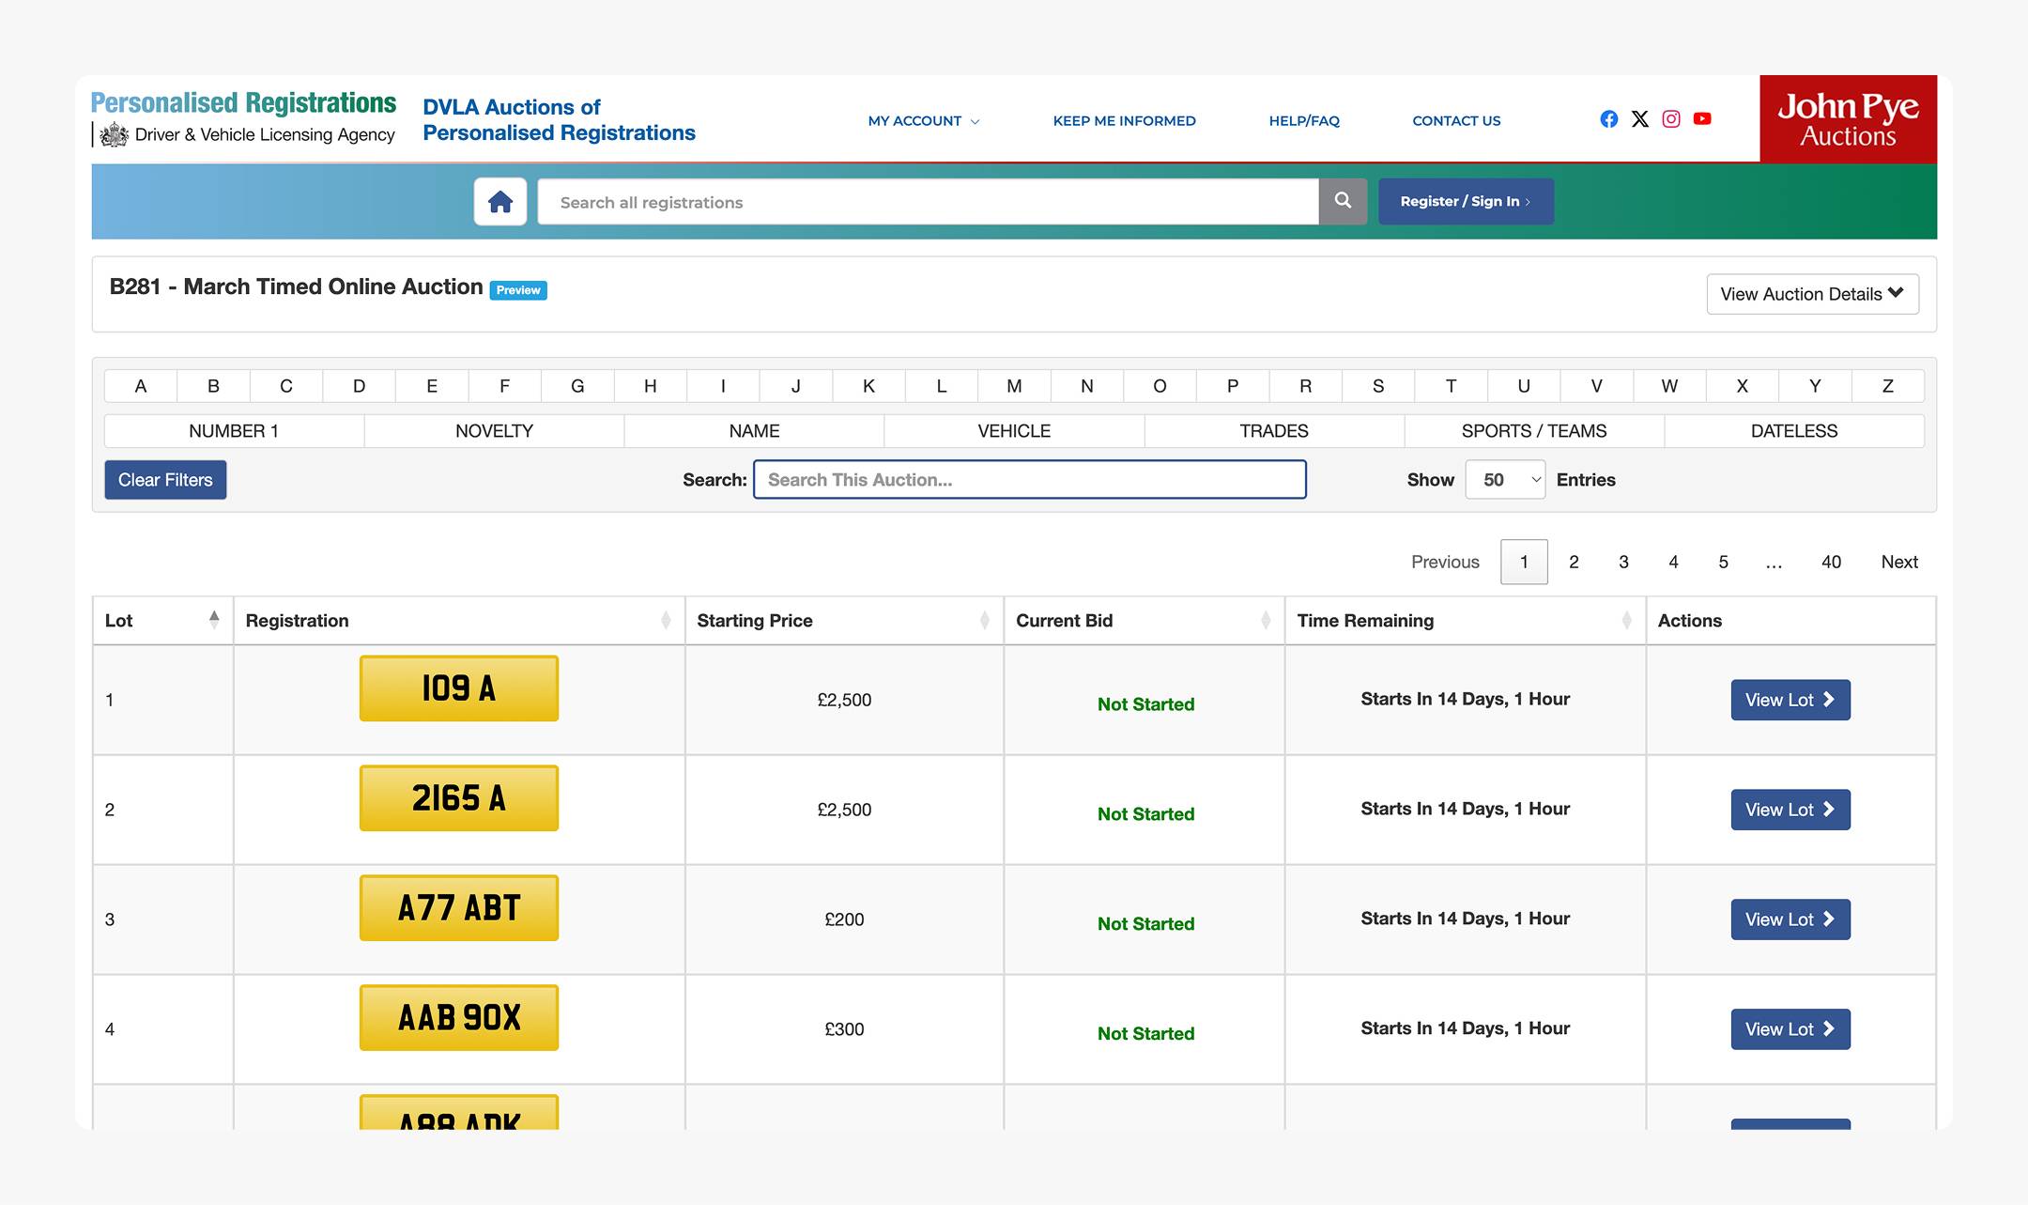The image size is (2028, 1205).
Task: Click the John Pye Auctions logo
Action: (x=1847, y=119)
